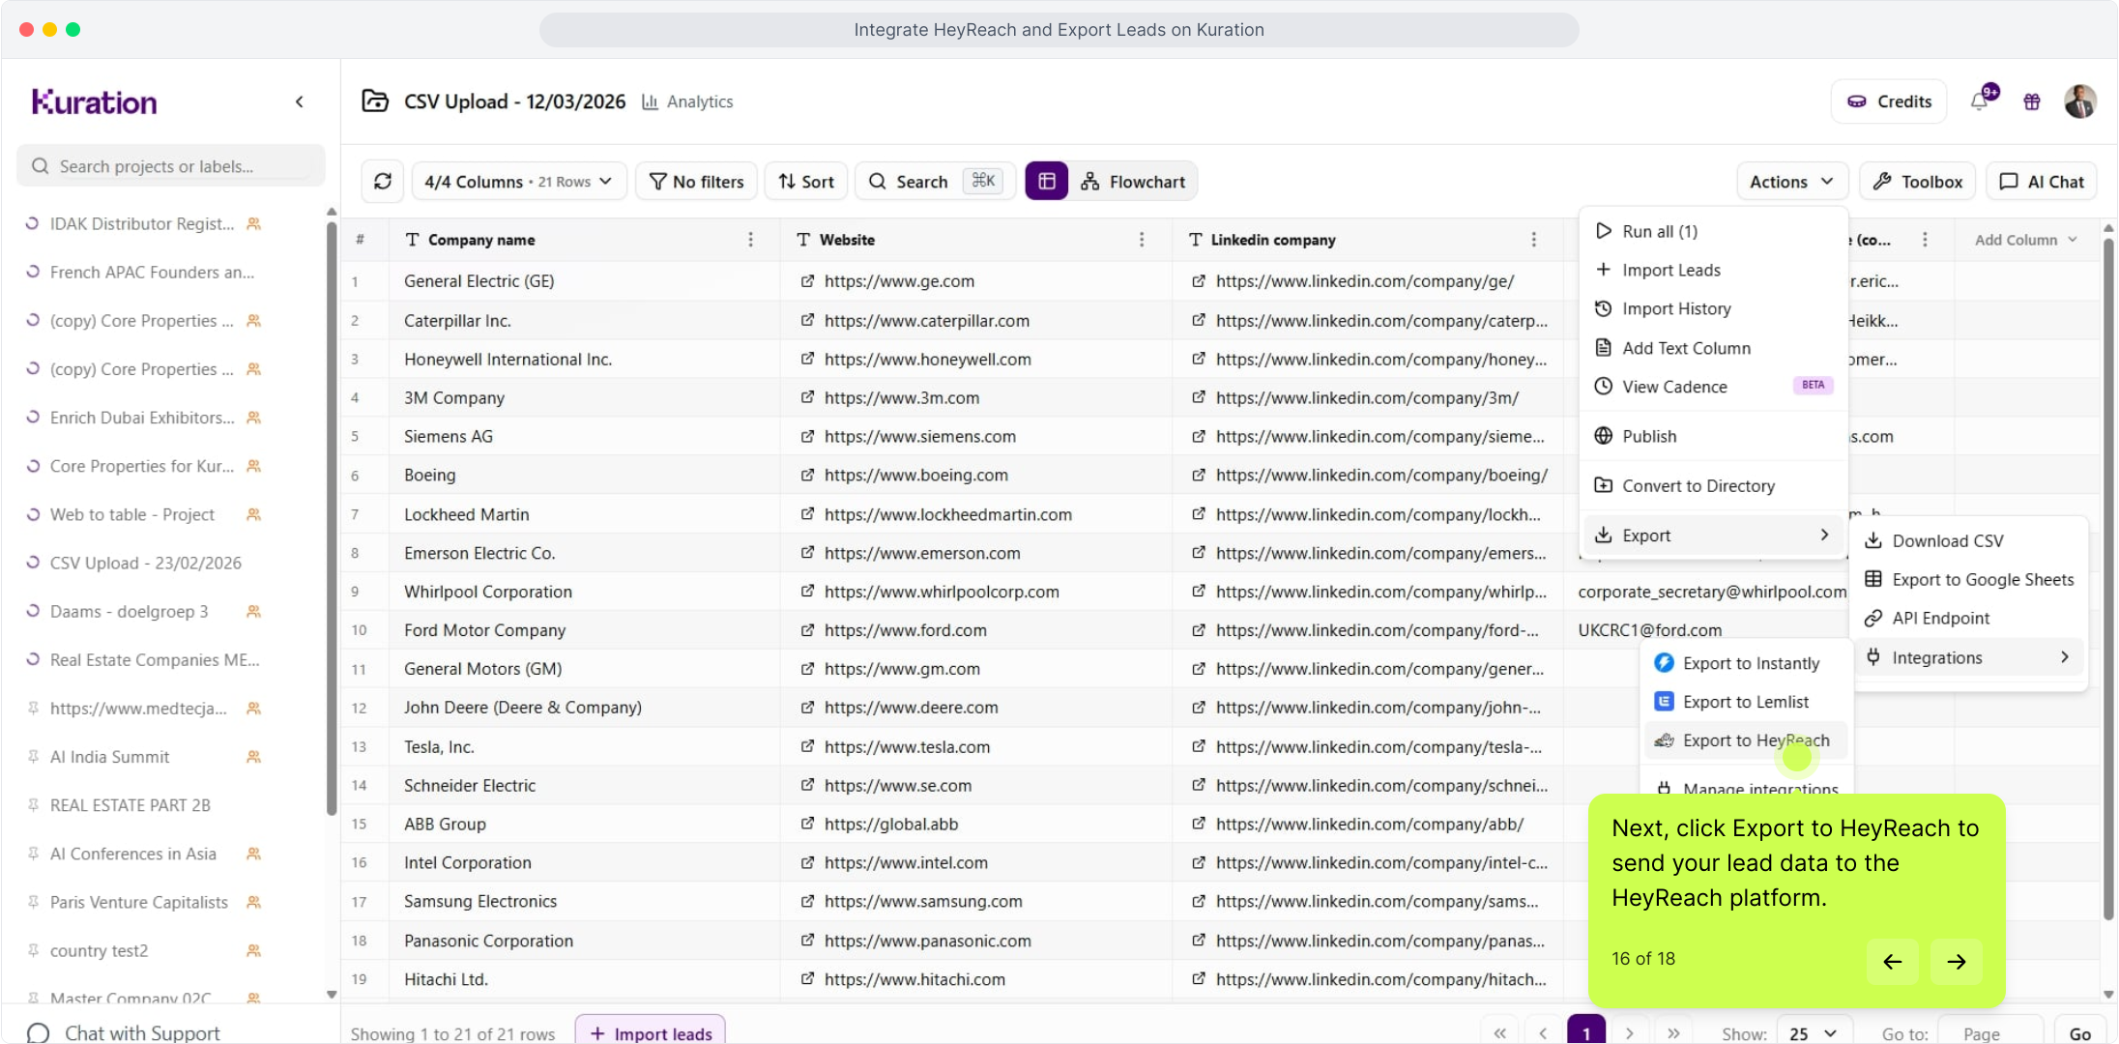Image resolution: width=2119 pixels, height=1044 pixels.
Task: Click the folder icon beside CSV Upload title
Action: tap(375, 101)
